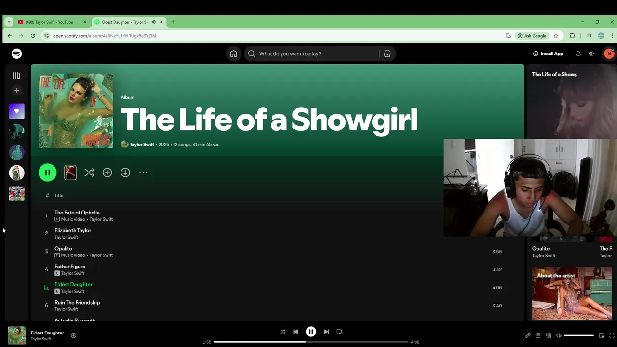
Task: Select track Ruin The Friendship
Action: pos(77,303)
